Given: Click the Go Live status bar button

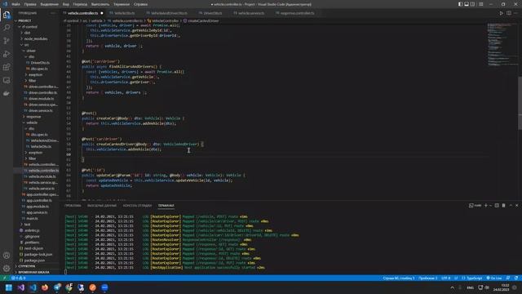Looking at the screenshot, I should click(x=494, y=278).
